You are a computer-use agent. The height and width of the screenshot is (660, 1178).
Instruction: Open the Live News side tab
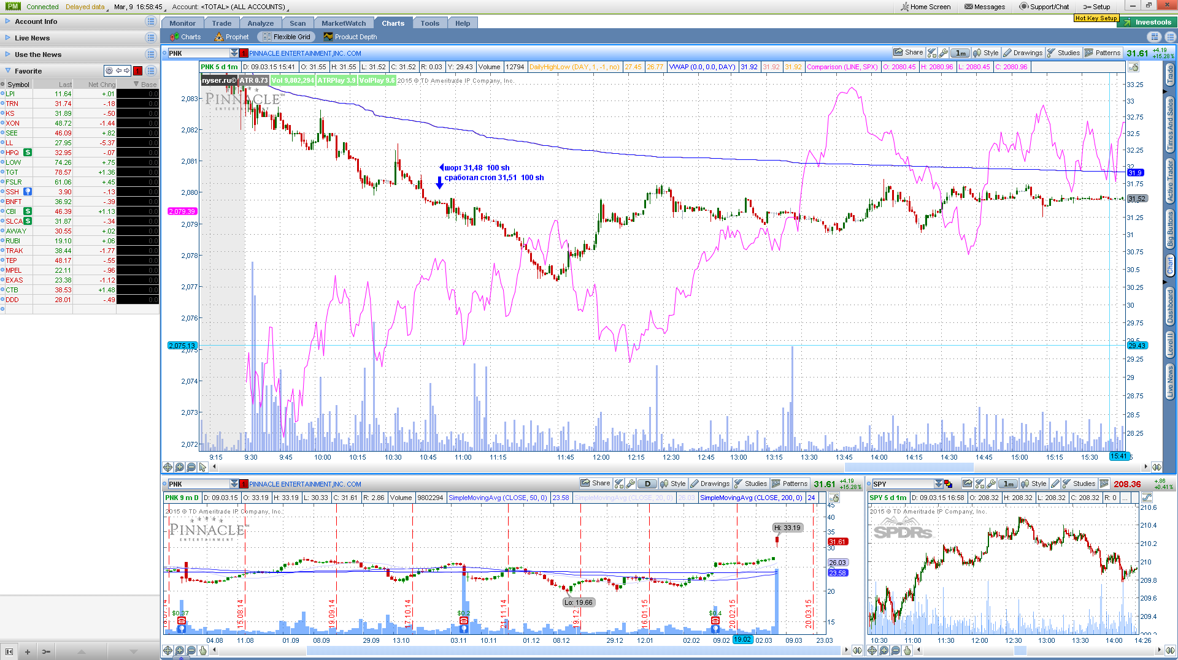(1170, 381)
